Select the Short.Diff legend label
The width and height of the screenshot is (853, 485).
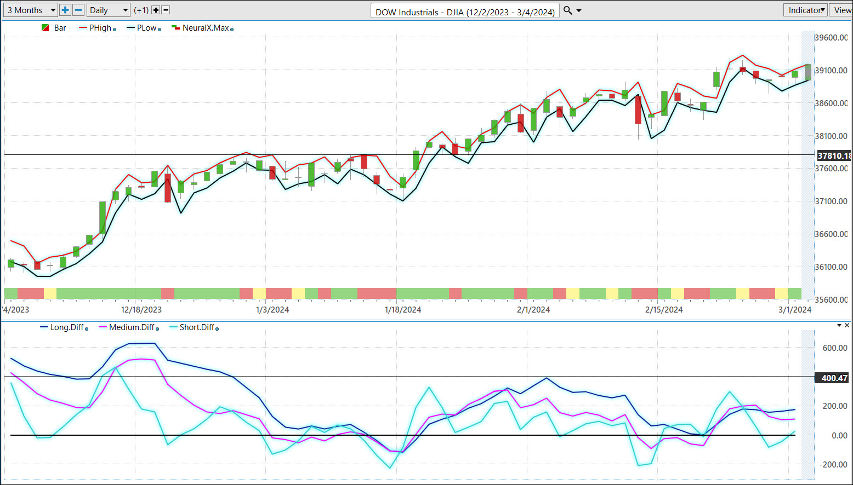coord(197,327)
